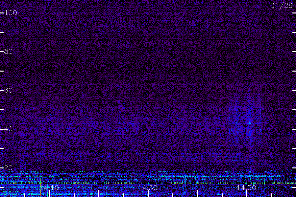Click the 80 frequency axis label
The width and height of the screenshot is (296, 197).
(x=9, y=52)
